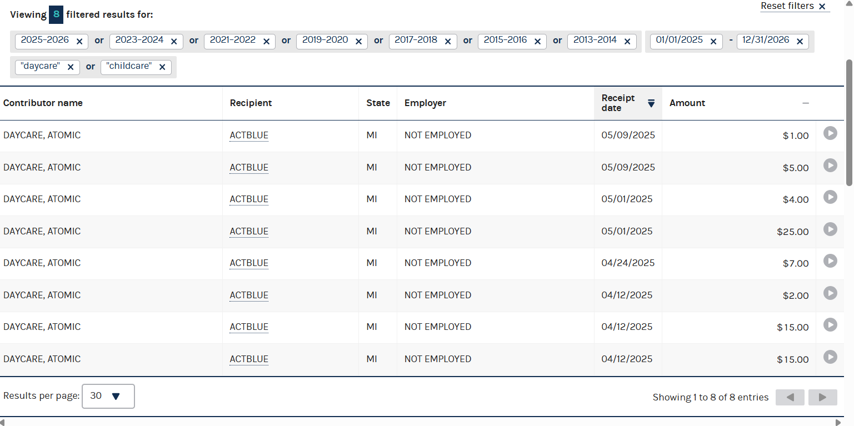854x426 pixels.
Task: Open ACTBLUE recipient link in $1.00 row
Action: point(249,135)
